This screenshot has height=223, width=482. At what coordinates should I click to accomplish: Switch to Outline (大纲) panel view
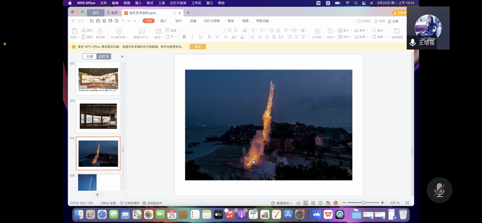pos(89,56)
